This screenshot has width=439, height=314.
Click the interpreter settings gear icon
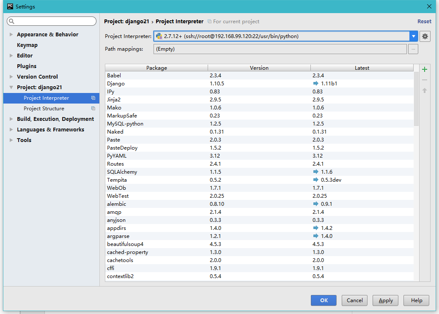click(425, 36)
